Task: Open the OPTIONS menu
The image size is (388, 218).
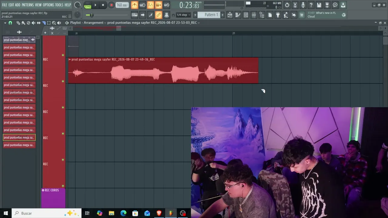Action: [x=48, y=5]
